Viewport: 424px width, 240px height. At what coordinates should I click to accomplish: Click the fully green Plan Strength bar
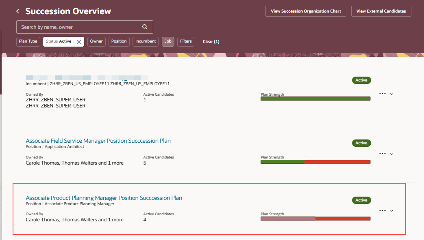tap(315, 99)
